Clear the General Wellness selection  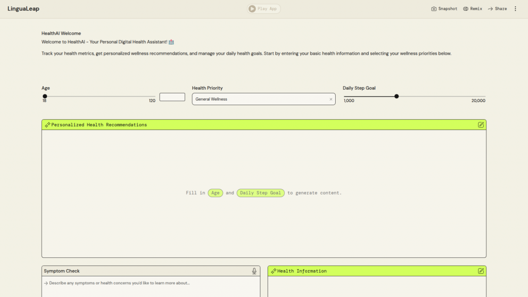pos(331,99)
